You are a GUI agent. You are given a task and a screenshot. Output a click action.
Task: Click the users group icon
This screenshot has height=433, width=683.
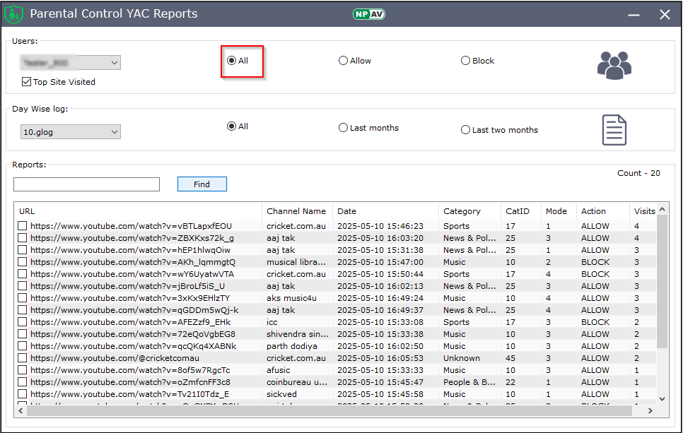(614, 66)
